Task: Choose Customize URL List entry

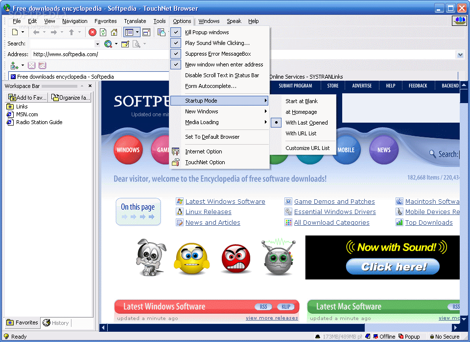Action: (x=303, y=148)
